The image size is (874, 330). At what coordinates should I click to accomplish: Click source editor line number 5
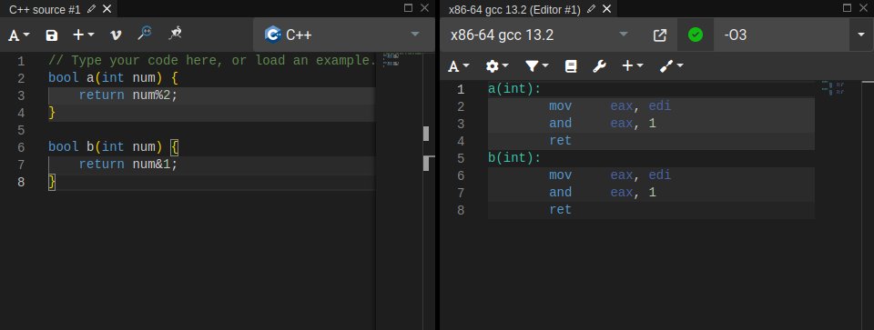tap(21, 130)
